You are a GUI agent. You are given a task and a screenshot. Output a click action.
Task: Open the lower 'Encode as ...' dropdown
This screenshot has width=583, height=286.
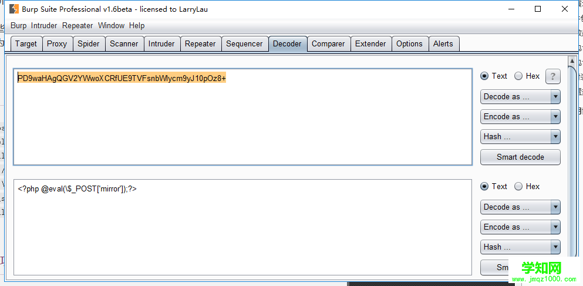pyautogui.click(x=520, y=227)
